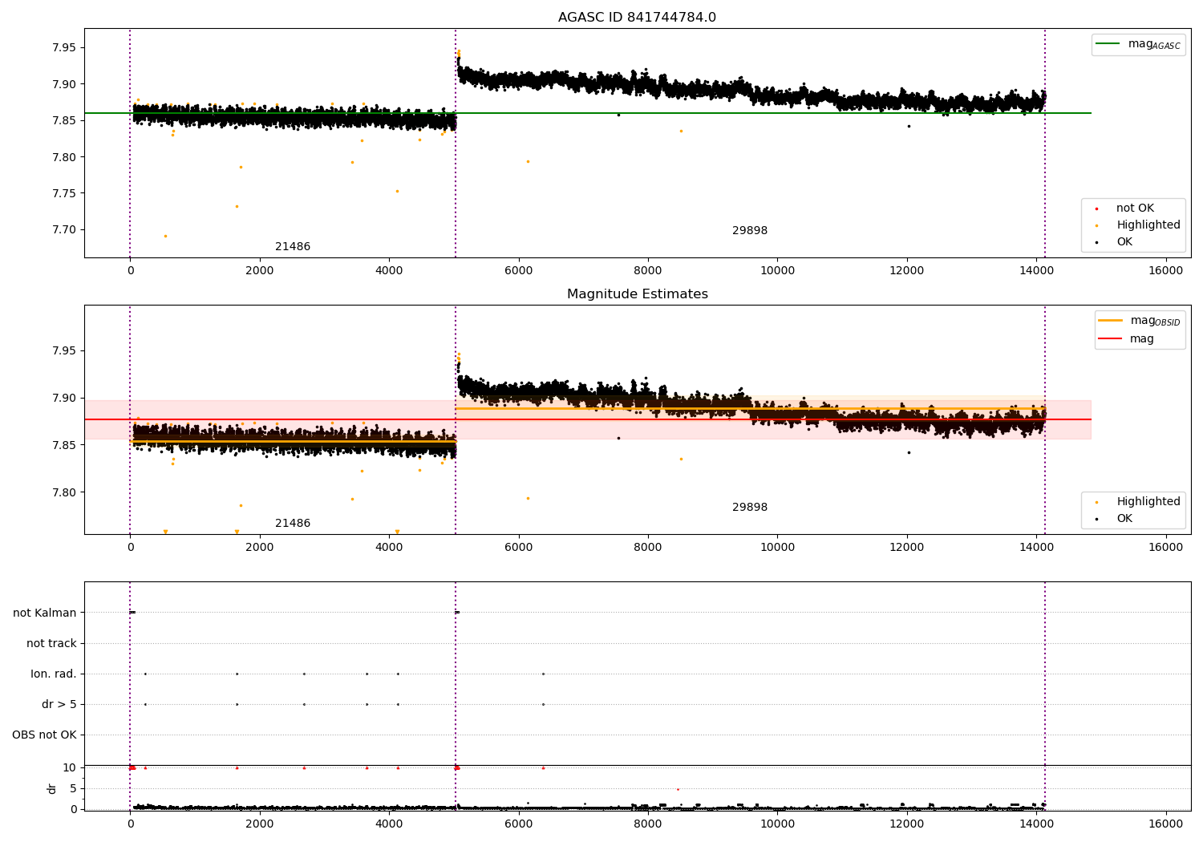Image resolution: width=1203 pixels, height=842 pixels.
Task: Select the mag AGASC legend label in top plot
Action: [x=1154, y=45]
